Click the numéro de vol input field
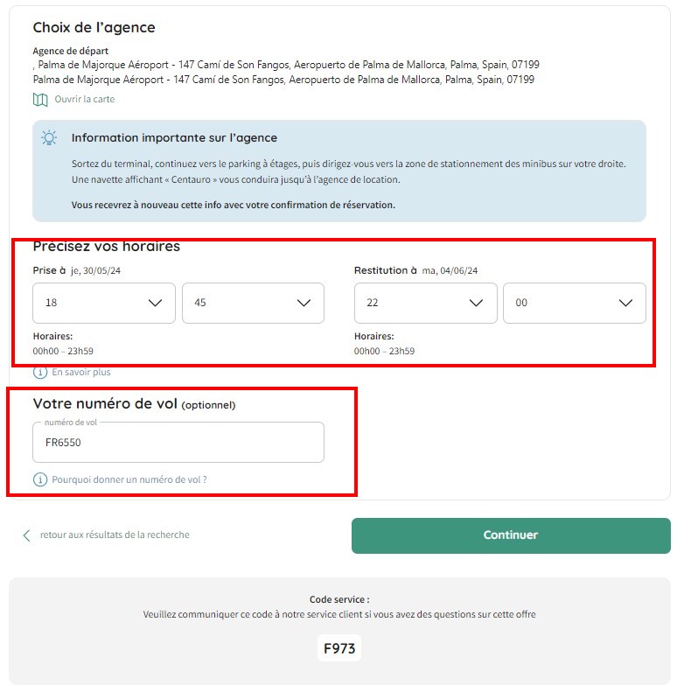The image size is (684, 692). [178, 443]
